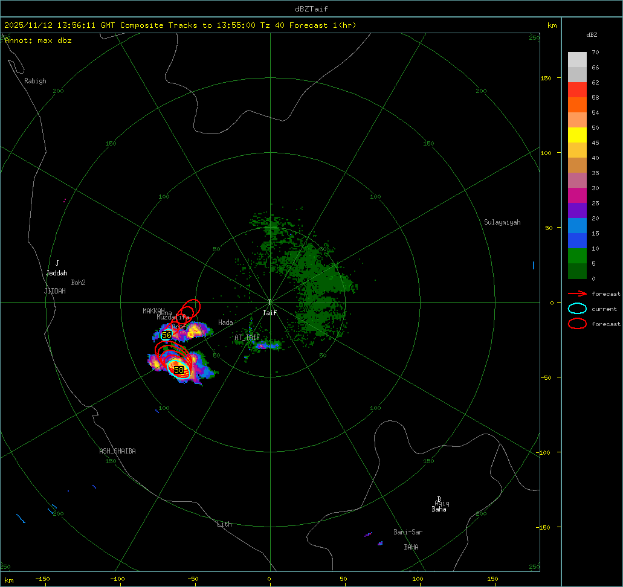The width and height of the screenshot is (623, 587).
Task: Click the AT_TAIF location label
Action: pos(247,338)
